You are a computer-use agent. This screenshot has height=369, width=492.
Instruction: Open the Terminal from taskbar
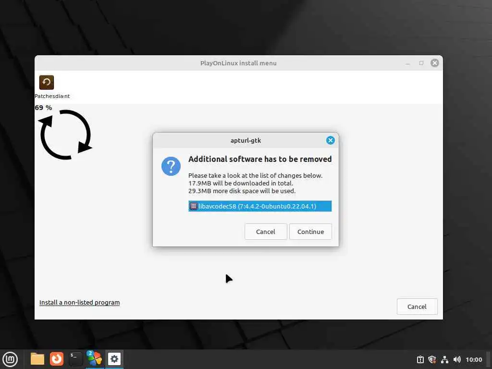pyautogui.click(x=75, y=359)
